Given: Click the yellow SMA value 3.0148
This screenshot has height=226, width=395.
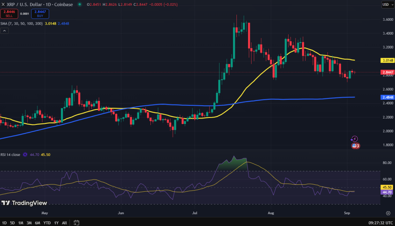Looking at the screenshot, I should [x=51, y=23].
